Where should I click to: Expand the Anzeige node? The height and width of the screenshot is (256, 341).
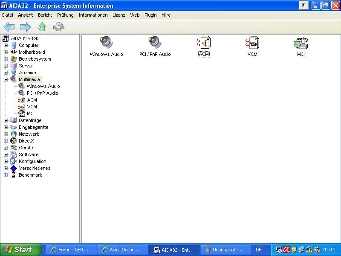point(6,73)
